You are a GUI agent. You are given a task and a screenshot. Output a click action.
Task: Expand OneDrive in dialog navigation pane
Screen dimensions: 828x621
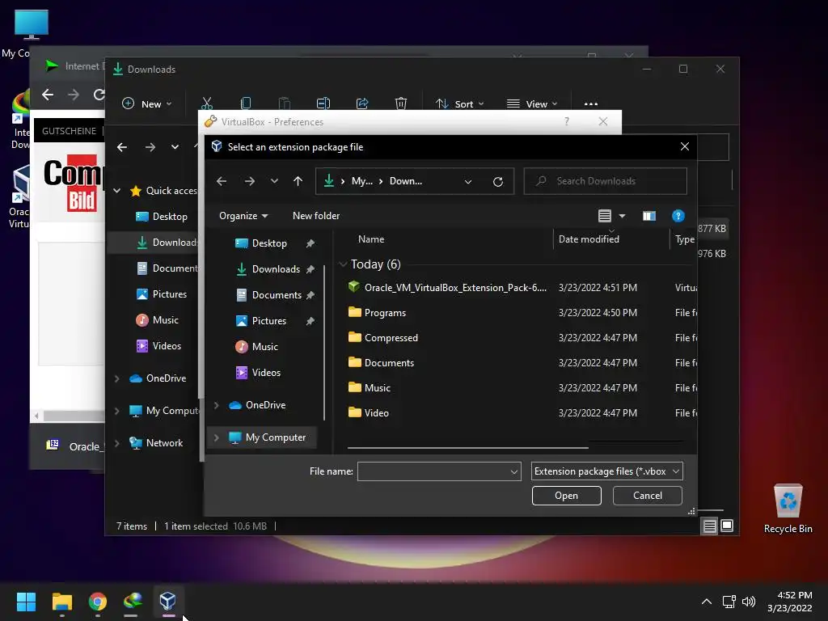[216, 405]
